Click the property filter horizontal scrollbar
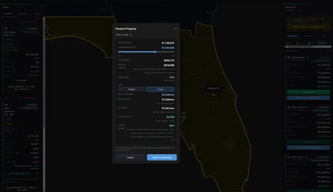Viewport: 333px width, 192px height. coord(308,47)
